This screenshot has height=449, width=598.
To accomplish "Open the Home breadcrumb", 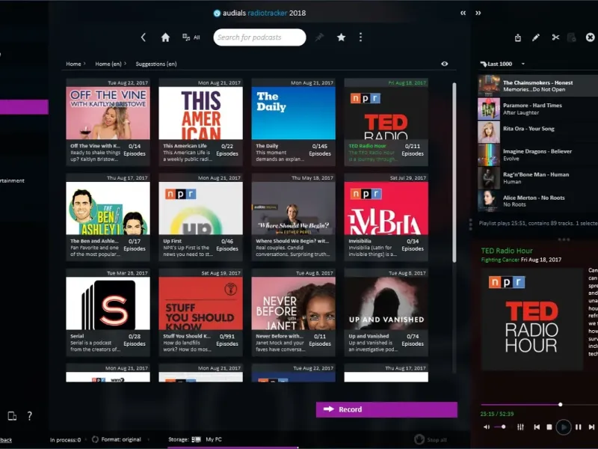I will (73, 64).
